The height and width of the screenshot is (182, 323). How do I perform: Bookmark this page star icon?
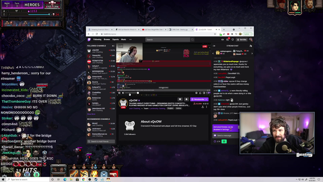coord(215,34)
